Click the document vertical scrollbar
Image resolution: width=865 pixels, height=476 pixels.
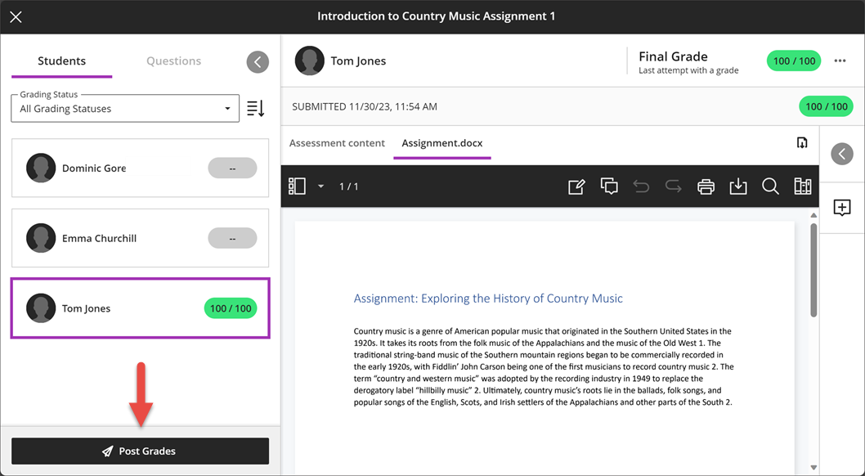(x=813, y=270)
